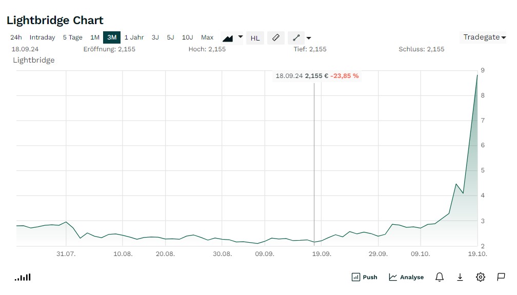Screen dimensions: 517x295
Task: Open the Analyse tool
Action: click(406, 277)
